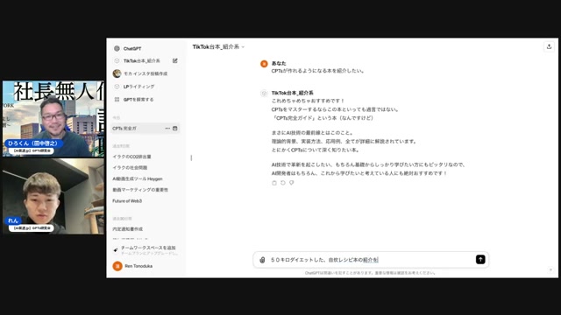Regenerate the assistant's response
Viewport: 561px width, 315px height.
tap(282, 183)
